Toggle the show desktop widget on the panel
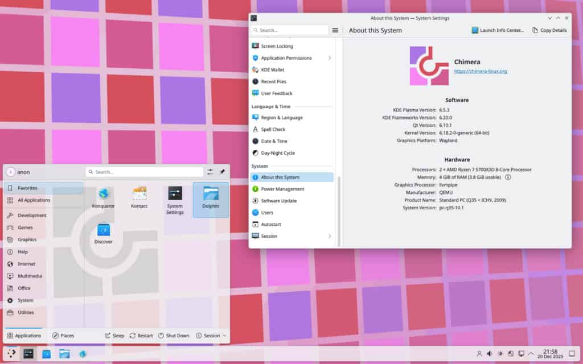 click(573, 353)
